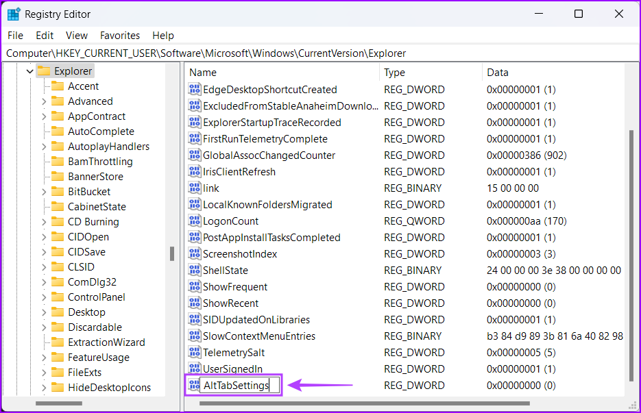This screenshot has height=413, width=641.
Task: Click the IrisClientRefresh value icon
Action: pos(195,172)
